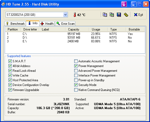The image size is (150, 122).
Task: Expand the ST3200021A drive dropdown arrow
Action: [x=66, y=15]
